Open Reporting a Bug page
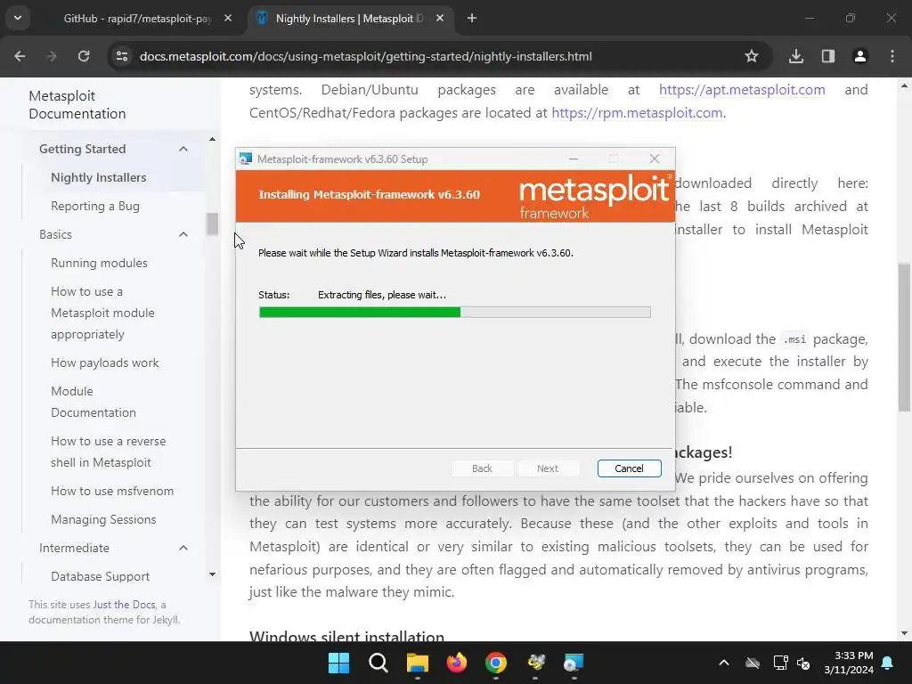912x684 pixels. coord(95,206)
